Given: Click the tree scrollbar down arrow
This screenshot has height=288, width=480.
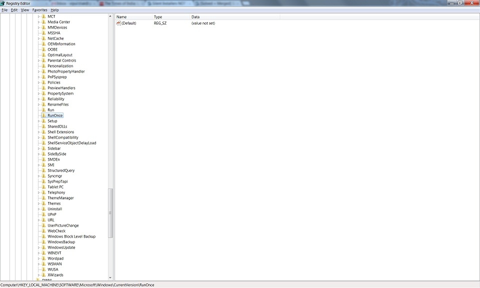Looking at the screenshot, I should point(110,278).
